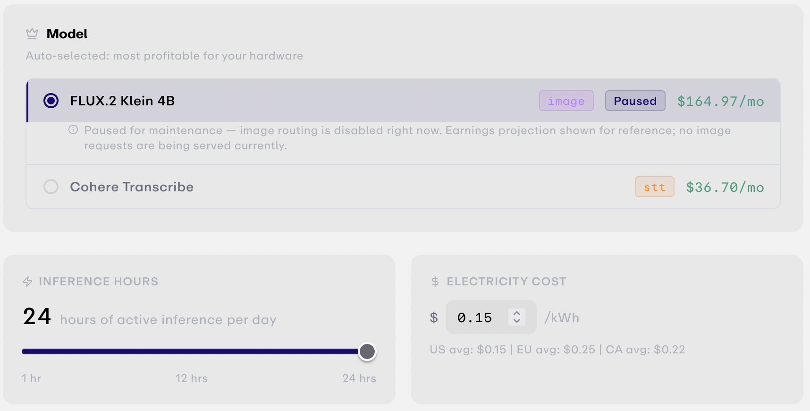This screenshot has width=810, height=411.
Task: Click the Paused status badge
Action: (635, 101)
